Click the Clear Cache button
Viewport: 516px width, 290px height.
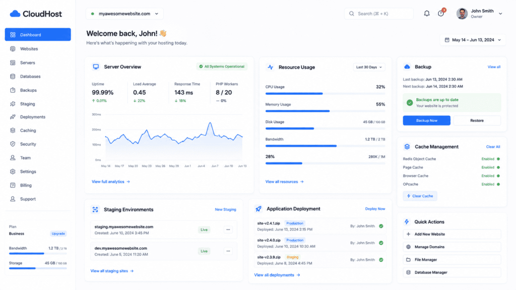pos(420,196)
